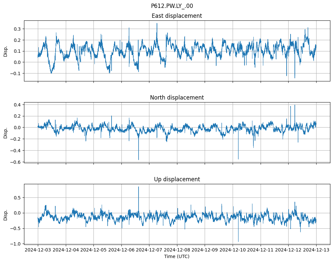
Task: Click the 2024-12-13 x-axis tick label
Action: 316,250
